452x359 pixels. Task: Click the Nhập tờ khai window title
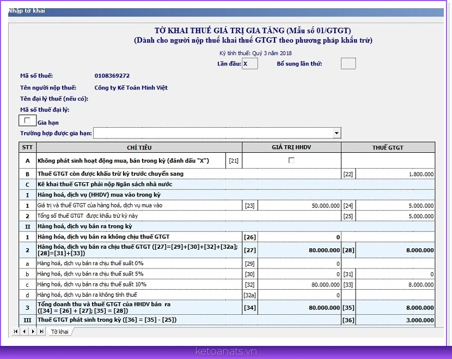point(27,11)
